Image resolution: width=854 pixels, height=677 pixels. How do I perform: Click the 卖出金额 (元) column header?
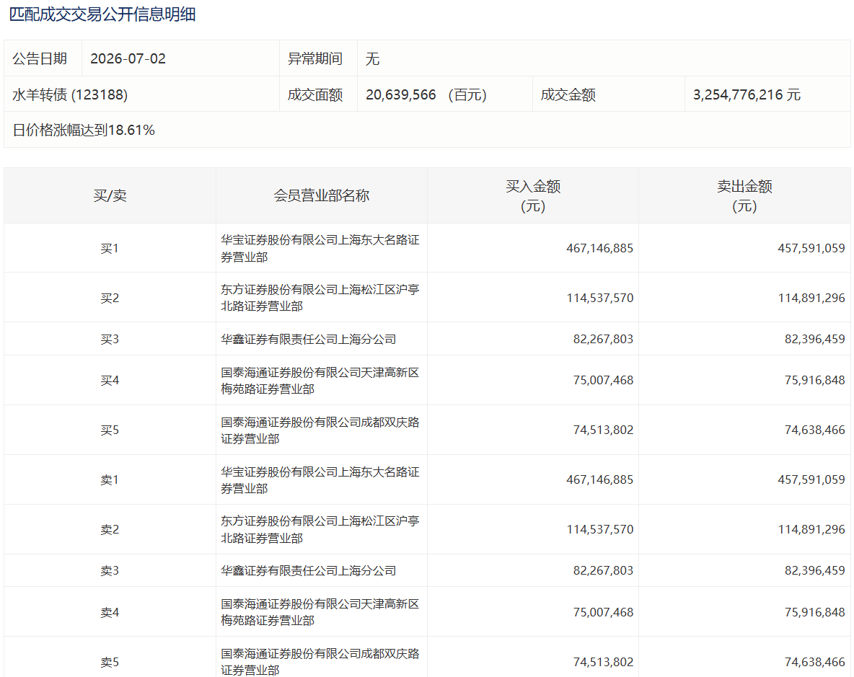click(744, 196)
